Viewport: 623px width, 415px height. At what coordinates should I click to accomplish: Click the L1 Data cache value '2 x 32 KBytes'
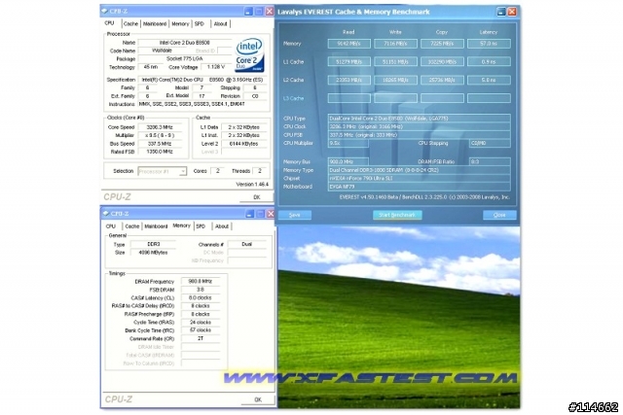[x=243, y=127]
